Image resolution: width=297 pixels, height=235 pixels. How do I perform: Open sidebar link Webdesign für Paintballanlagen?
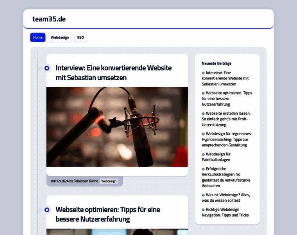tap(221, 157)
